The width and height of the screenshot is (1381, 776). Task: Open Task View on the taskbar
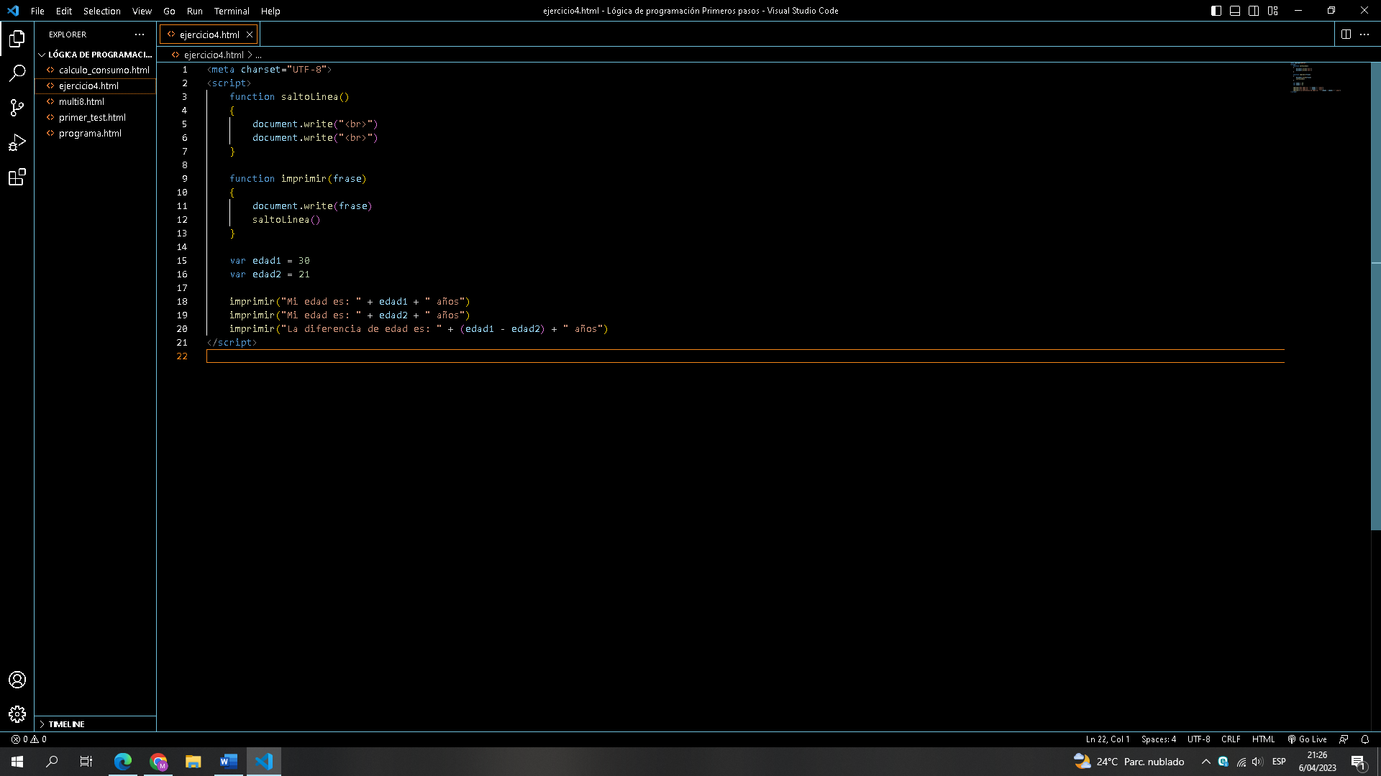[x=86, y=762]
